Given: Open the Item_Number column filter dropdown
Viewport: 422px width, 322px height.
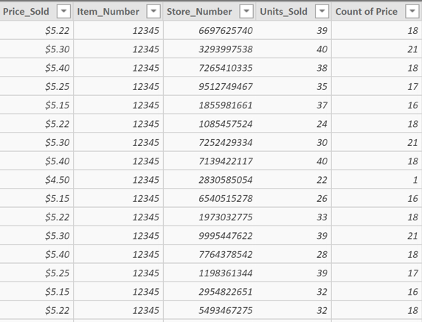Looking at the screenshot, I should click(153, 11).
